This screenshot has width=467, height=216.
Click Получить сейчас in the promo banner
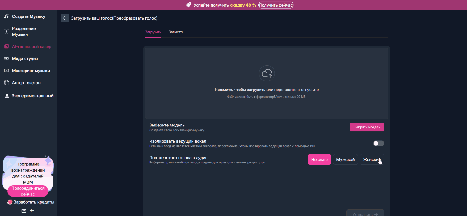pos(276,5)
